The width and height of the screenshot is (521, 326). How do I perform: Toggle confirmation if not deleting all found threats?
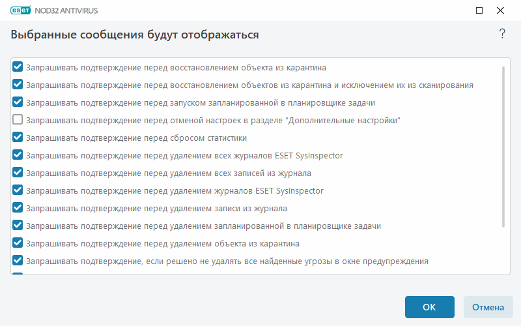[18, 260]
